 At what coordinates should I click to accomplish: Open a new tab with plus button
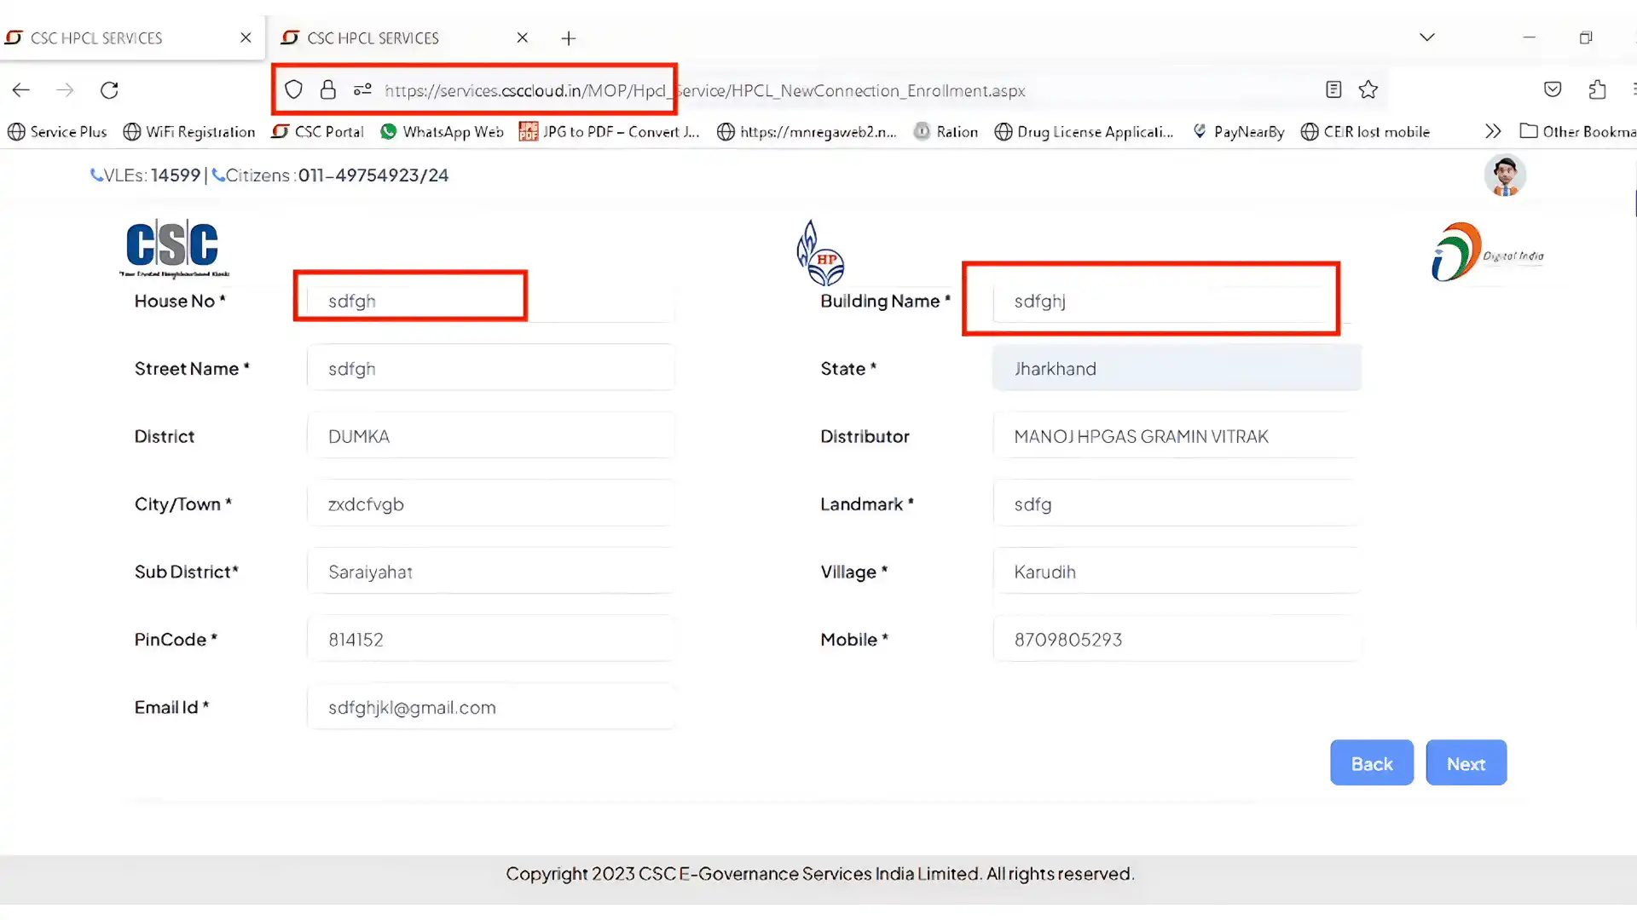pos(569,38)
